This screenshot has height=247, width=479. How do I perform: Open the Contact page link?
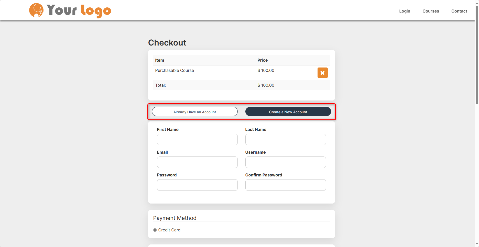point(459,11)
